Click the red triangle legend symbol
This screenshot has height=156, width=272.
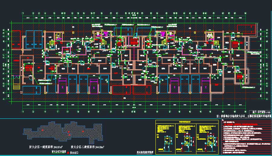click(x=68, y=153)
